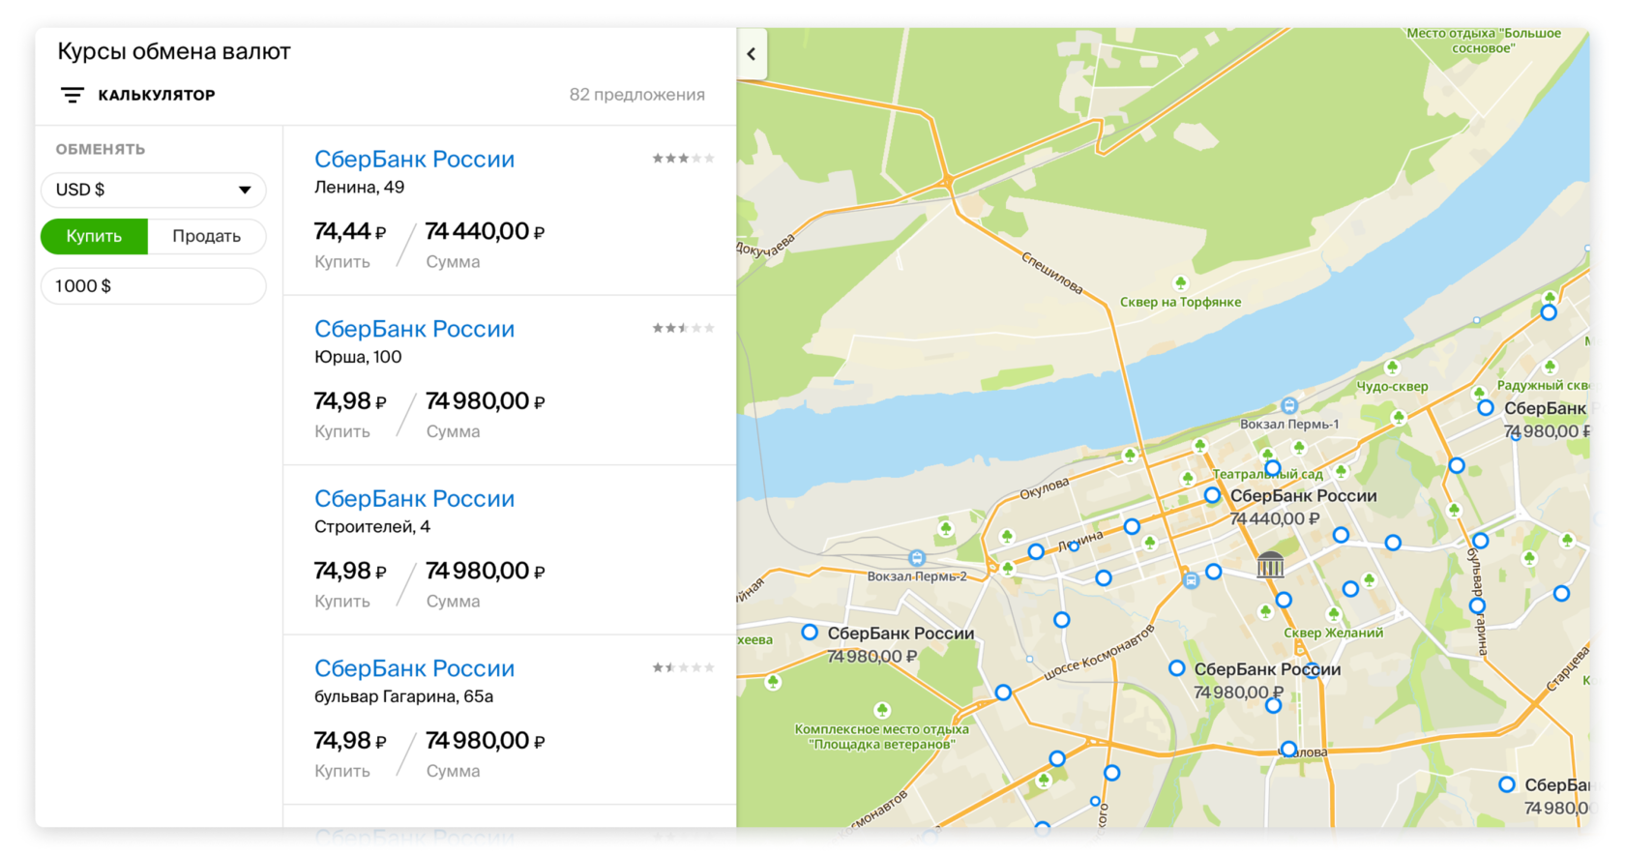This screenshot has height=855, width=1625.
Task: Click the Сквер на Торфянке park icon
Action: click(1180, 283)
